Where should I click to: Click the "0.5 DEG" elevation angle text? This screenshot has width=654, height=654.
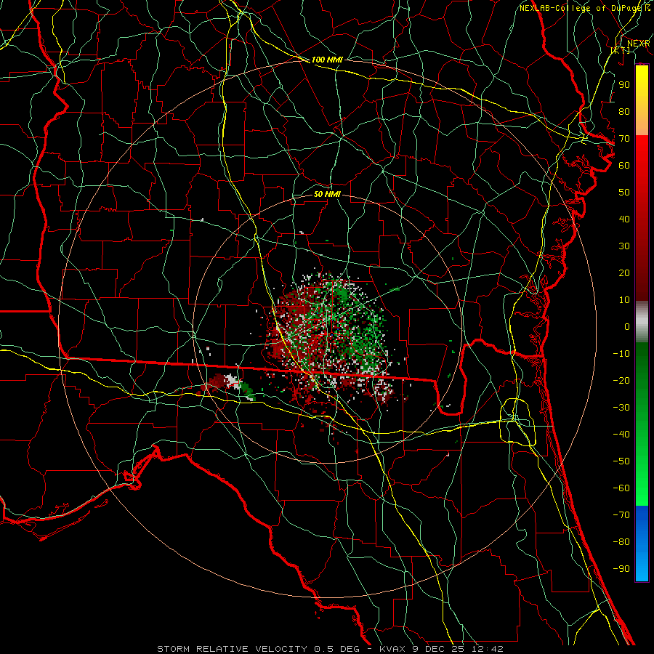[x=335, y=649]
